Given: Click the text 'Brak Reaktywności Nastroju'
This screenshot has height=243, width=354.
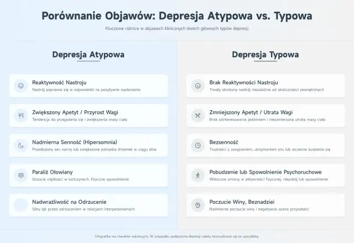Looking at the screenshot, I should point(243,83).
